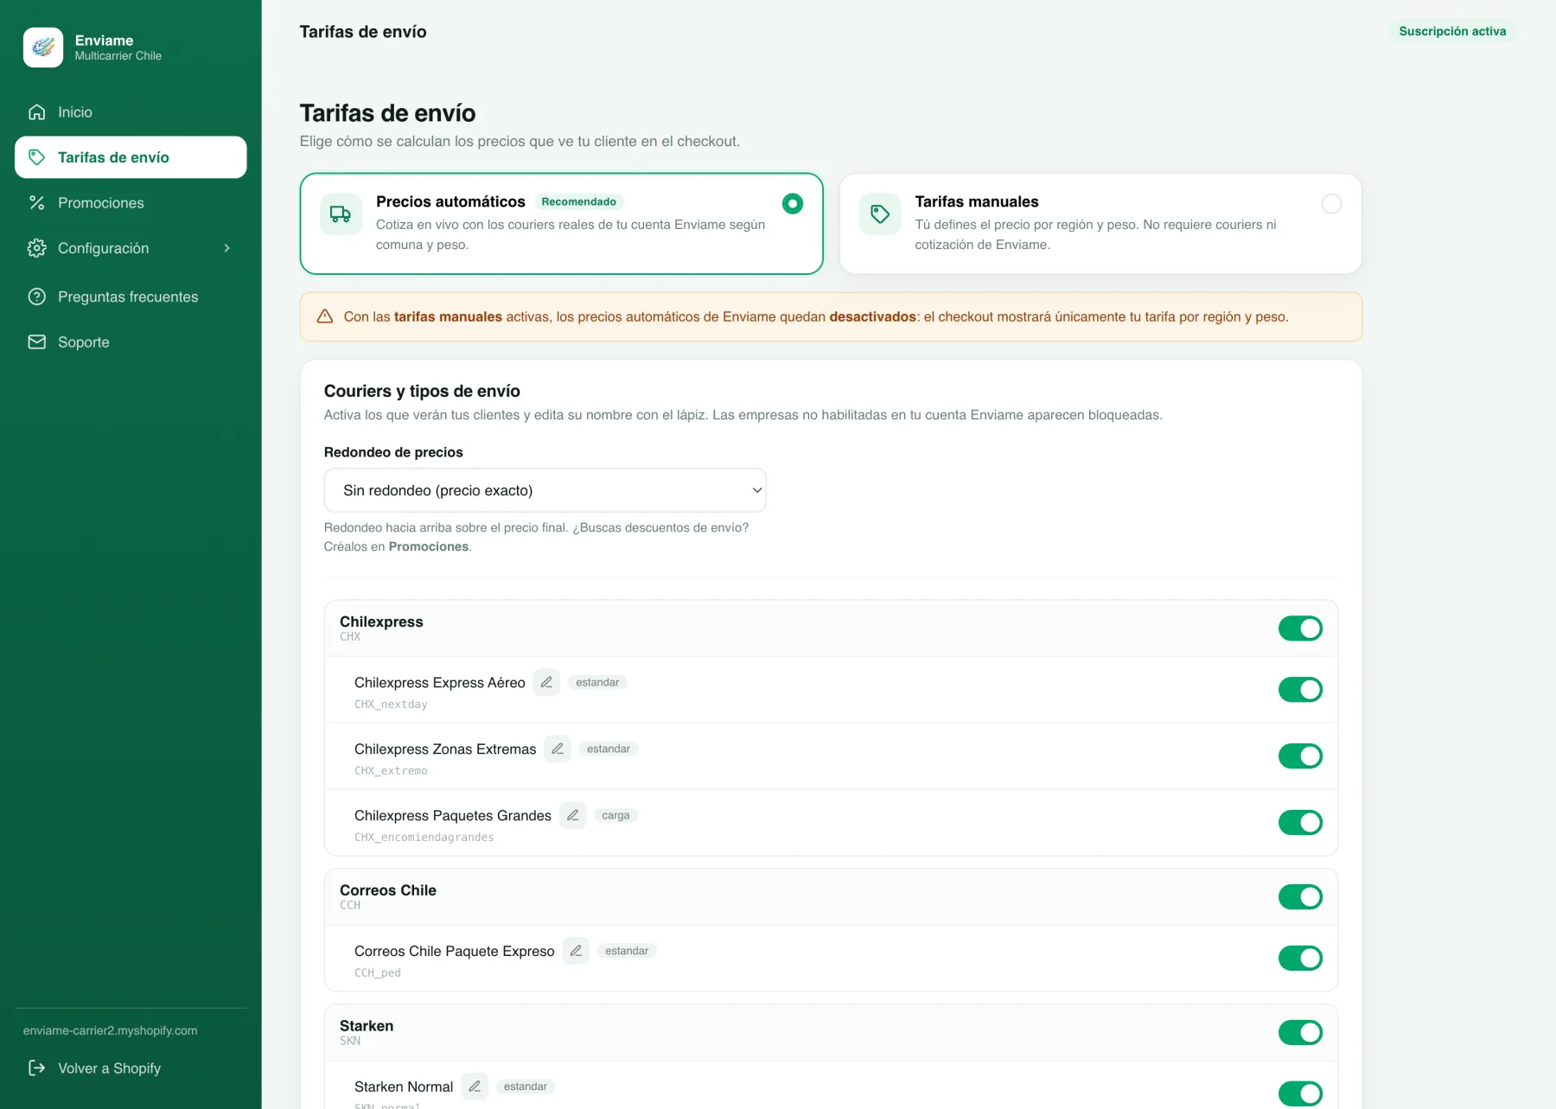Edit the Correos Chile Paquete Expreso name pencil
Viewport: 1556px width, 1109px height.
coord(576,951)
